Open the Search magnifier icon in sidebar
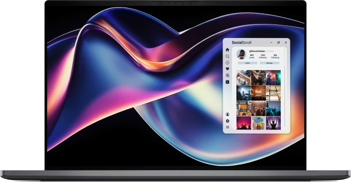The width and height of the screenshot is (351, 182). [228, 56]
